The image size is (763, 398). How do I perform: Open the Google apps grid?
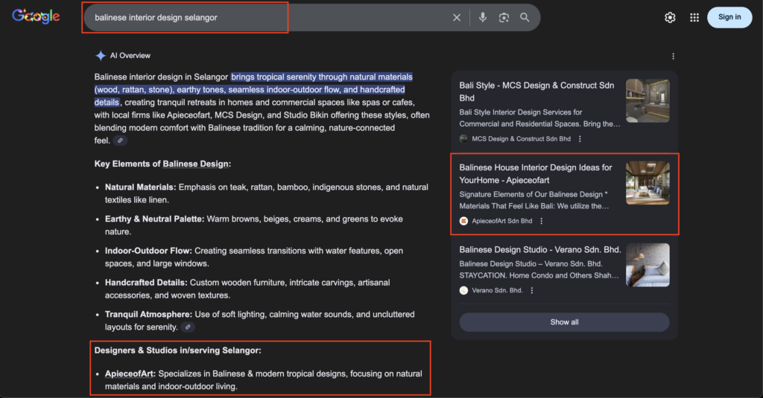click(x=694, y=18)
